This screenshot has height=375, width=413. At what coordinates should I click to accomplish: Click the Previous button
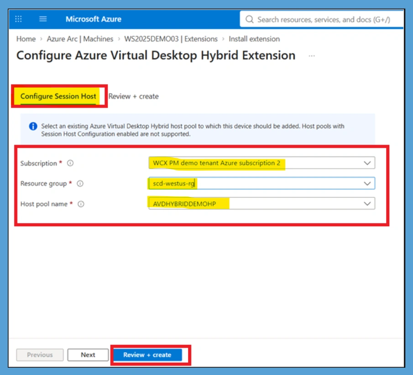40,355
